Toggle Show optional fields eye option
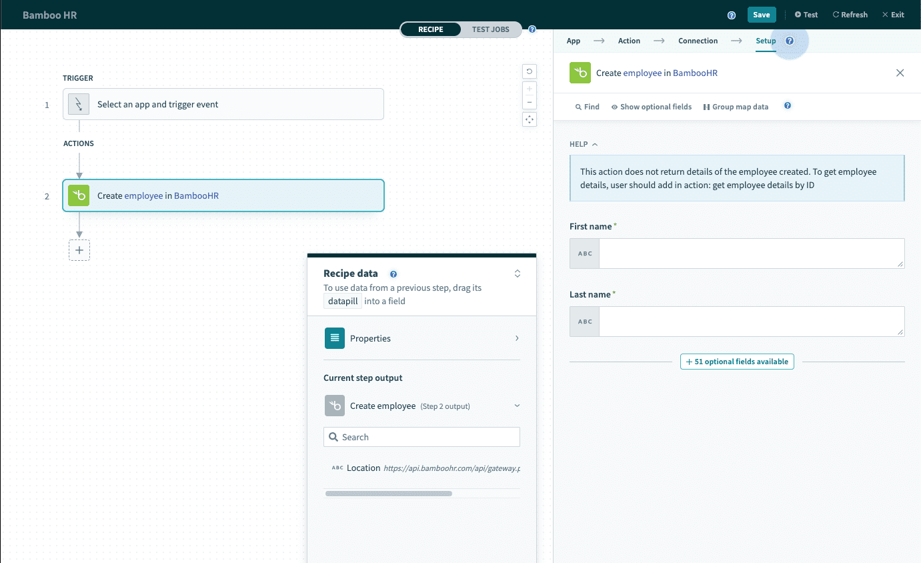The height and width of the screenshot is (563, 921). point(651,107)
